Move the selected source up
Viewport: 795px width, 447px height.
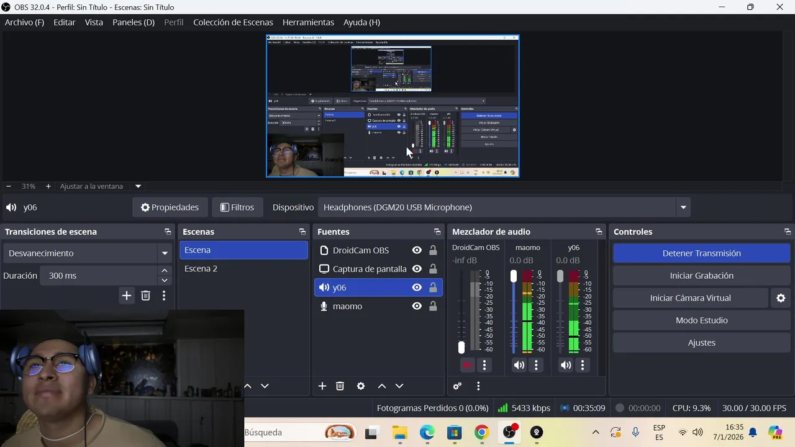(x=382, y=386)
